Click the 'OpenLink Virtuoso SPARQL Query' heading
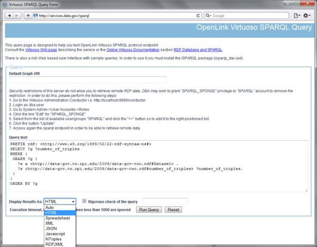The image size is (317, 247). 254,27
